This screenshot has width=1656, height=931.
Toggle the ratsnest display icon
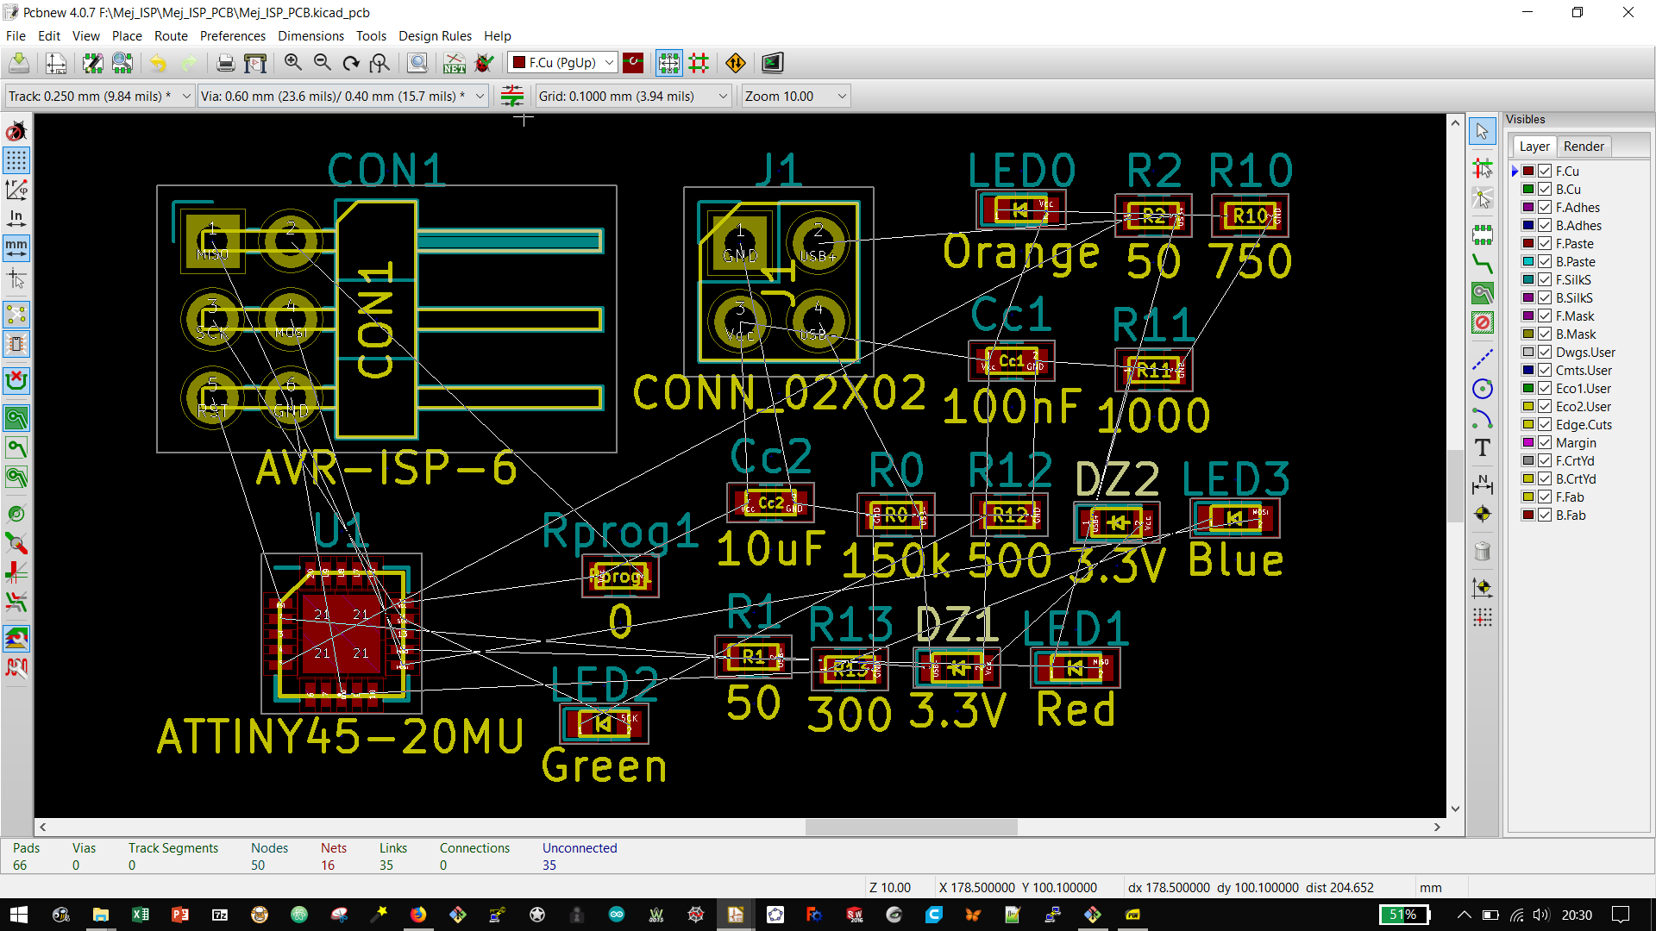[x=16, y=314]
